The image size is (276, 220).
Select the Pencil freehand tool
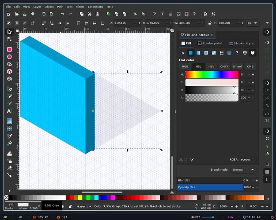click(x=10, y=96)
